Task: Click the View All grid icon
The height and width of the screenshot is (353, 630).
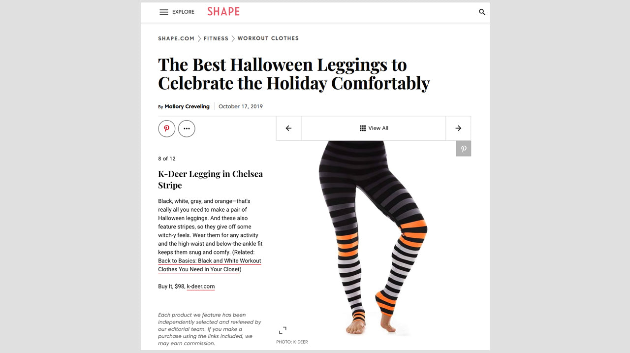Action: pyautogui.click(x=363, y=128)
